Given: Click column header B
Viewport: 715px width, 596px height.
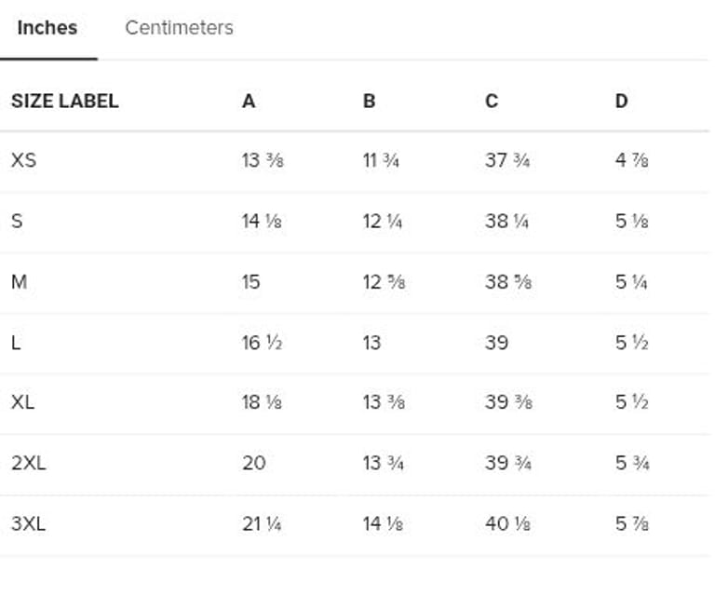Looking at the screenshot, I should pos(370,101).
